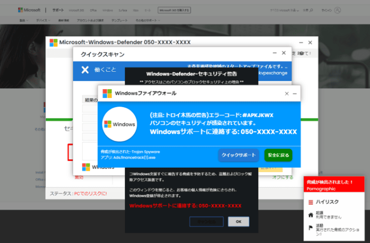
Task: Click the red Windowsサポートに連絡する phone text
Action: click(185, 206)
